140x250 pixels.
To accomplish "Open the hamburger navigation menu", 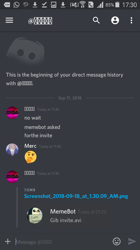I will coord(9,20).
